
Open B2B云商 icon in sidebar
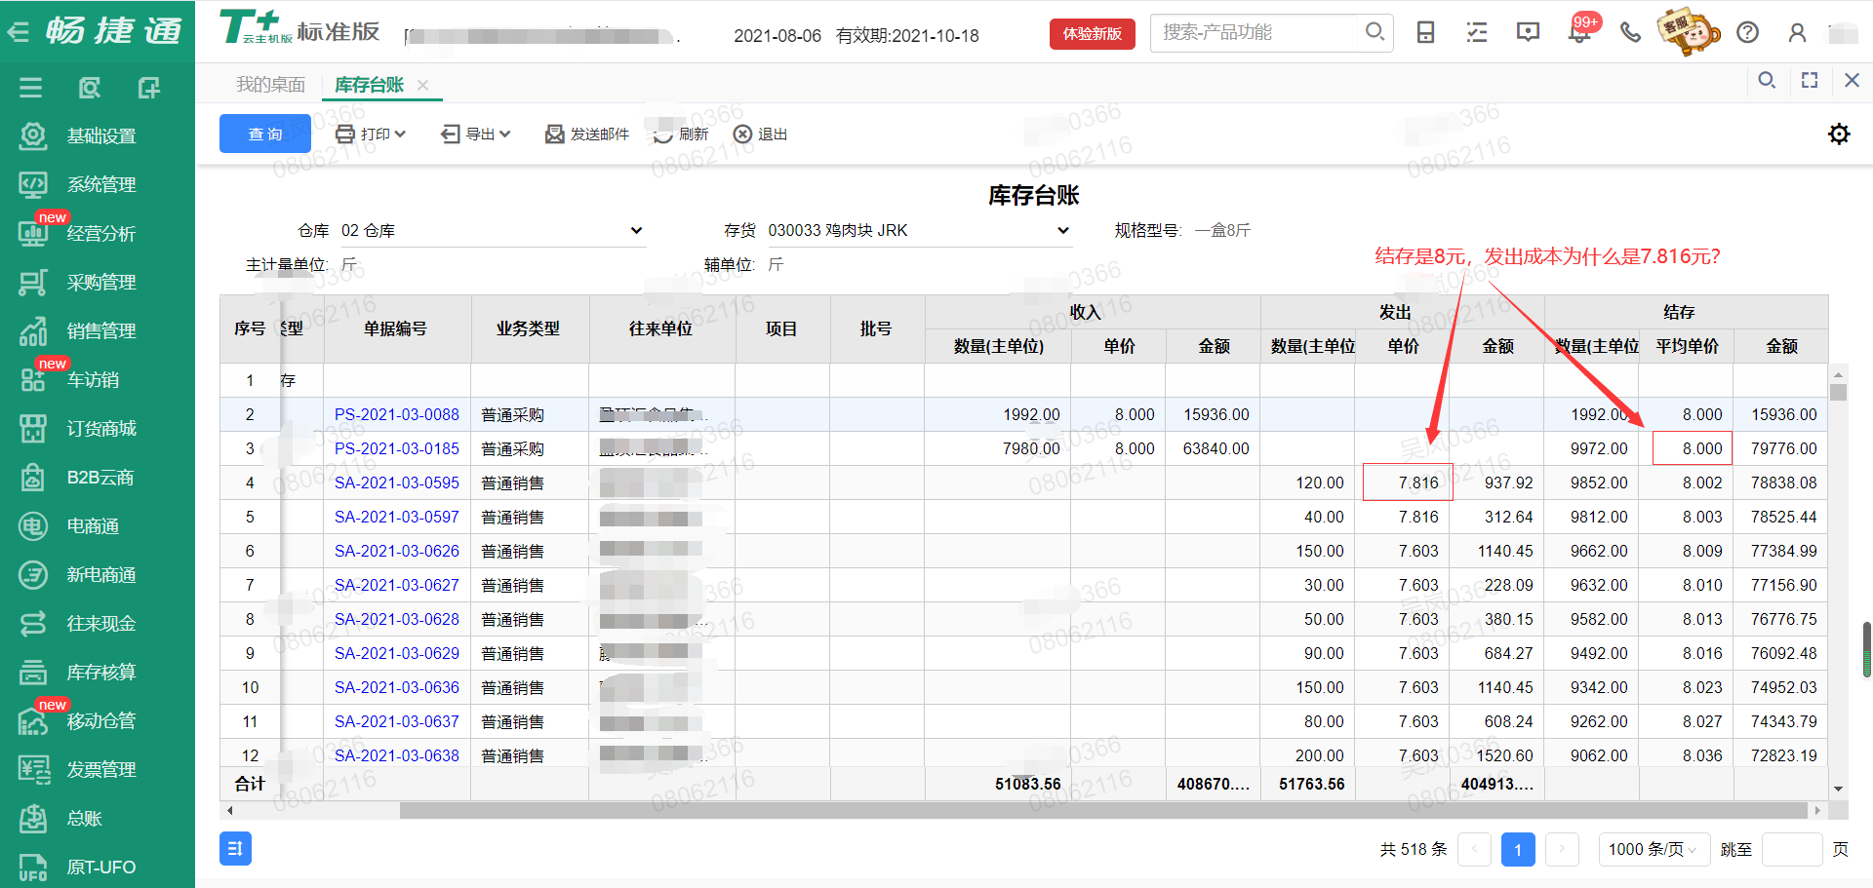(x=33, y=477)
